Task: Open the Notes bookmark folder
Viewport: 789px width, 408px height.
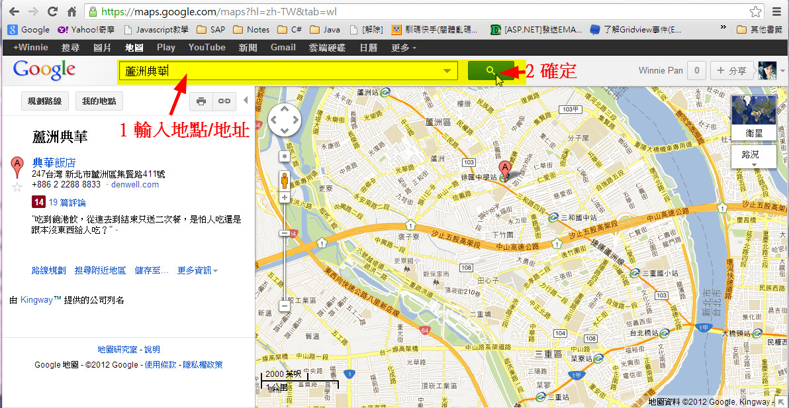Action: pos(251,30)
